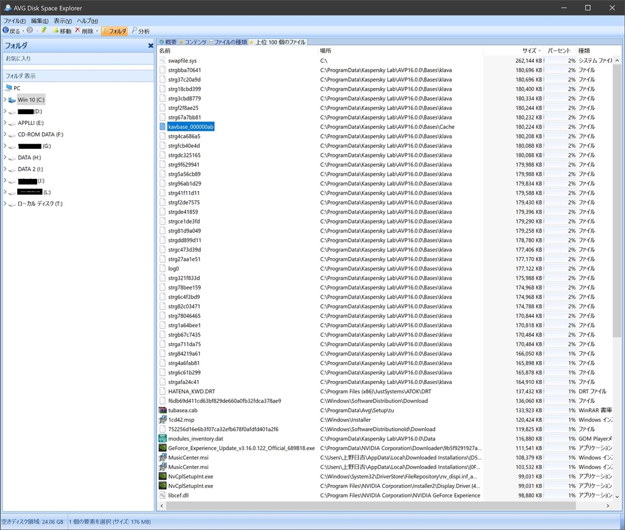The width and height of the screenshot is (625, 530).
Task: Select PC in the folder tree
Action: coord(16,88)
